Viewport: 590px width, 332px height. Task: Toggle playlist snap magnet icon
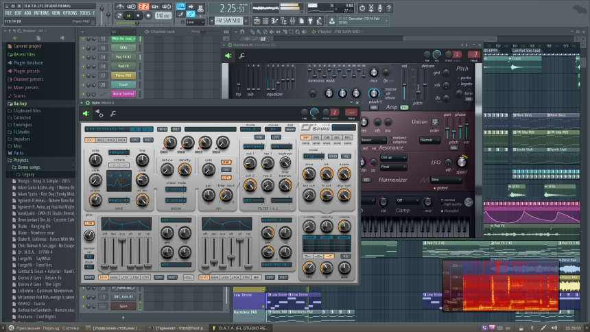click(242, 32)
